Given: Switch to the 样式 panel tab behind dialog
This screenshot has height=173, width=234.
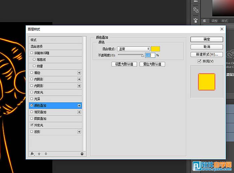Looking at the screenshot, I should pos(224,21).
